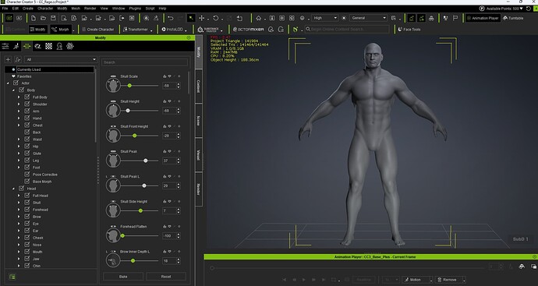Open the Morph tab icon in Modify
Screen dimensions: 538x286
pos(27,46)
